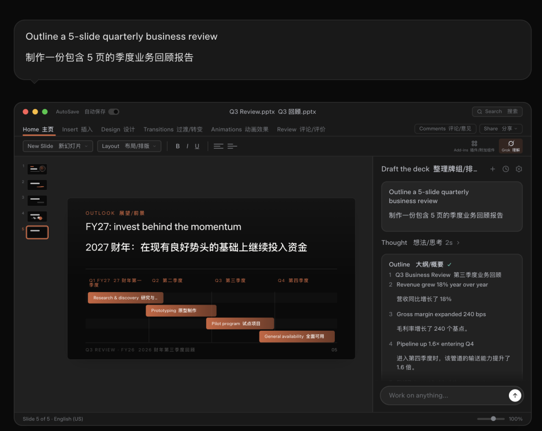542x431 pixels.
Task: Open the Design tab
Action: coord(118,129)
